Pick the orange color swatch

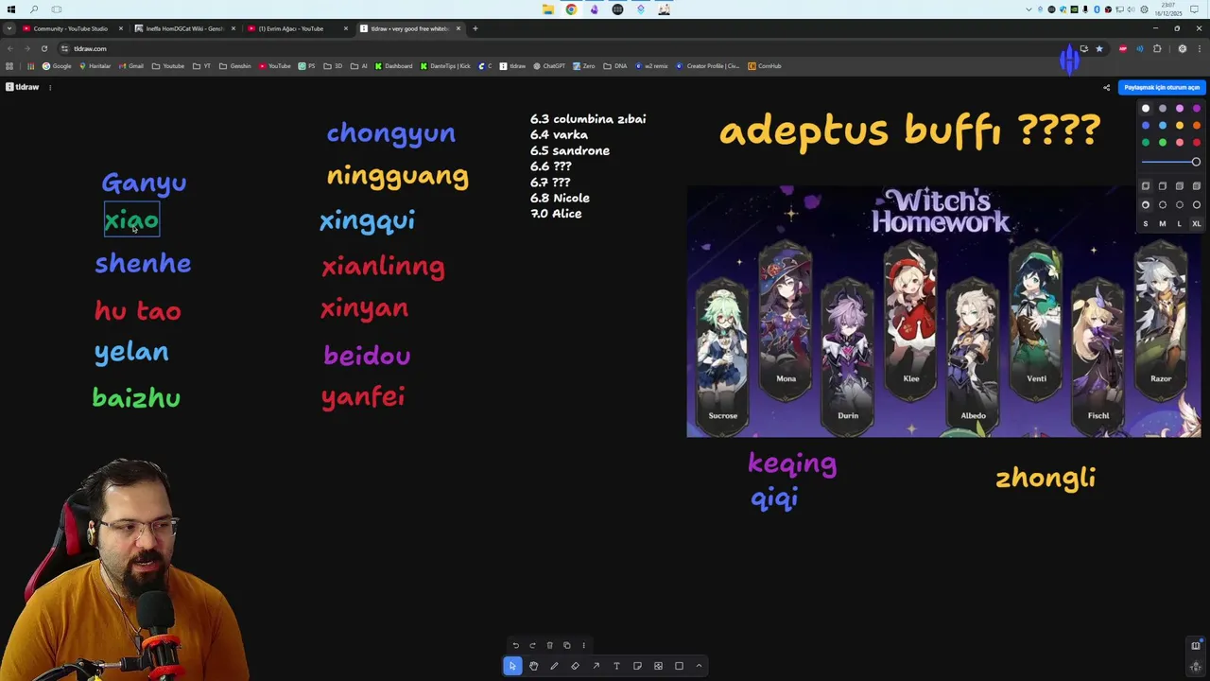click(x=1197, y=125)
